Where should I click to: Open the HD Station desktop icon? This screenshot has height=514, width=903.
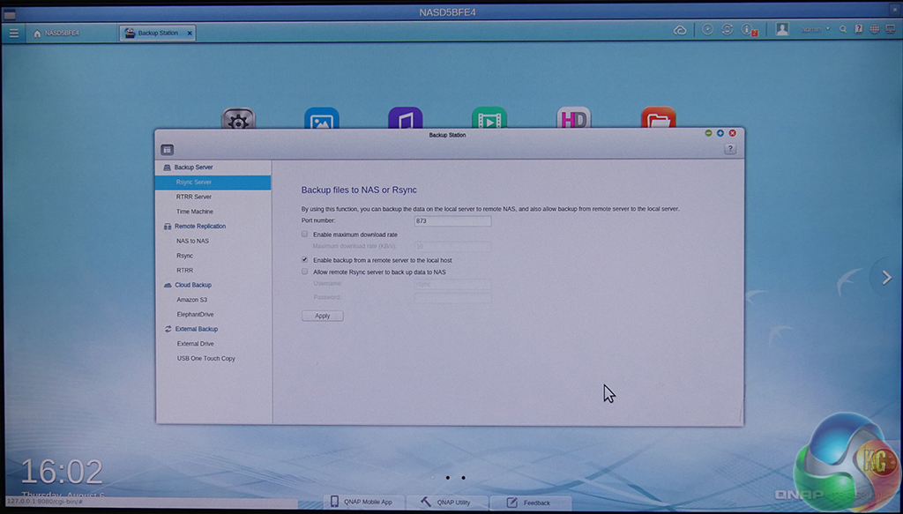coord(573,118)
